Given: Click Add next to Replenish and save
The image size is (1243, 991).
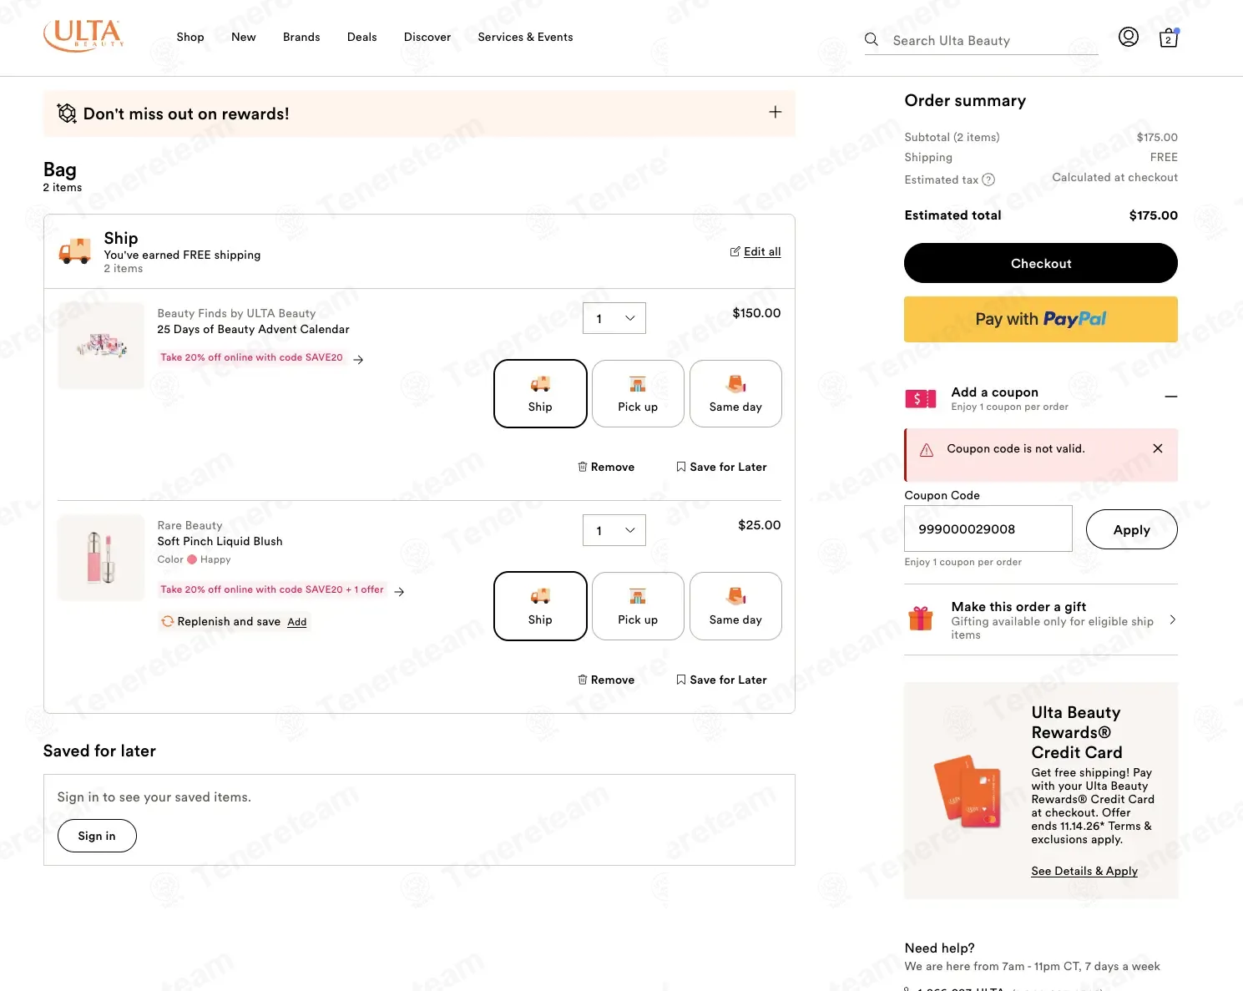Looking at the screenshot, I should [297, 622].
